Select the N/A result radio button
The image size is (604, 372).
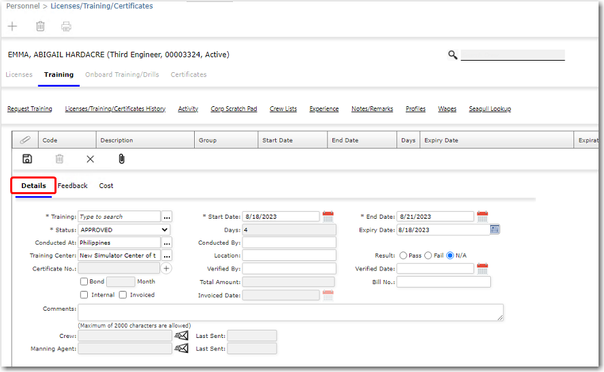[x=450, y=255]
